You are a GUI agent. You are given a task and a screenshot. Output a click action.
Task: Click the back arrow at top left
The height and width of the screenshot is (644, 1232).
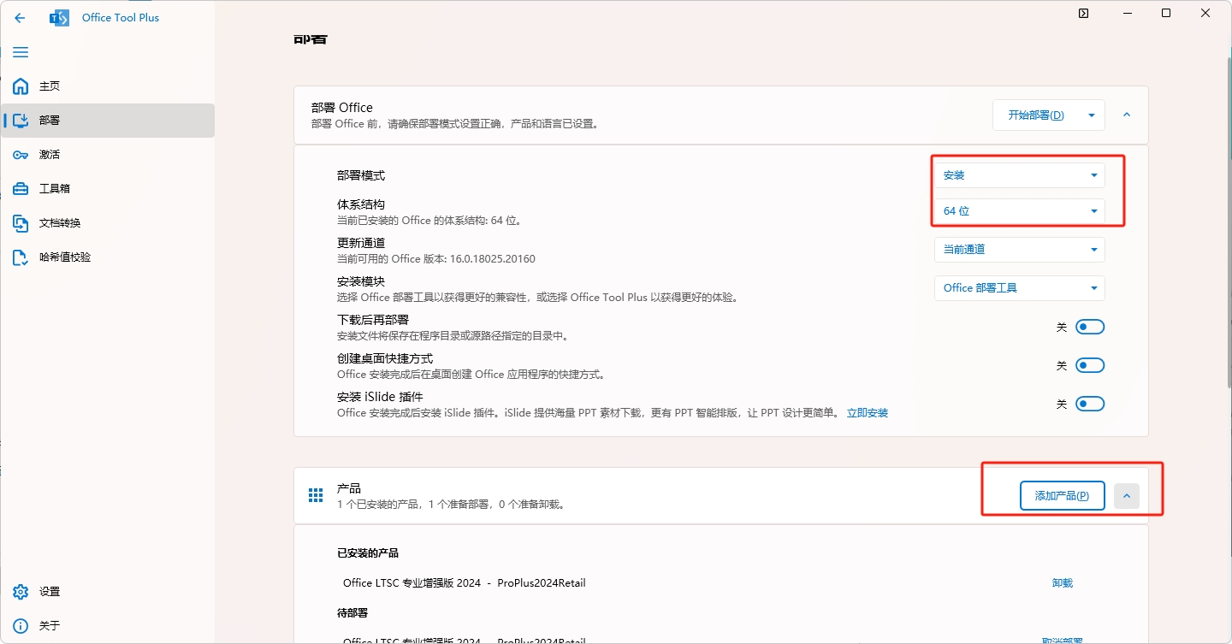[20, 17]
